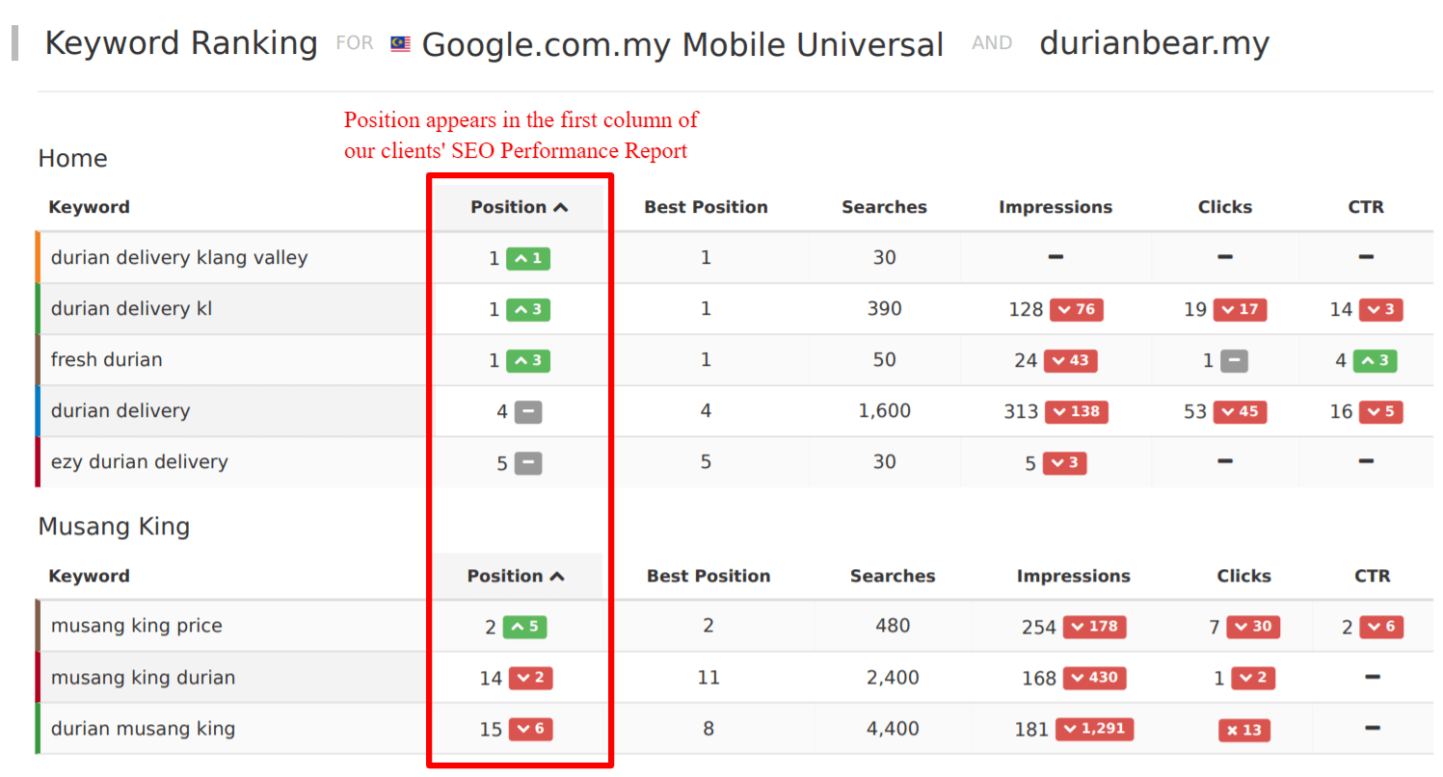Click red down-3 impressions badge for ezy durian delivery
The image size is (1443, 777).
pyautogui.click(x=1064, y=464)
